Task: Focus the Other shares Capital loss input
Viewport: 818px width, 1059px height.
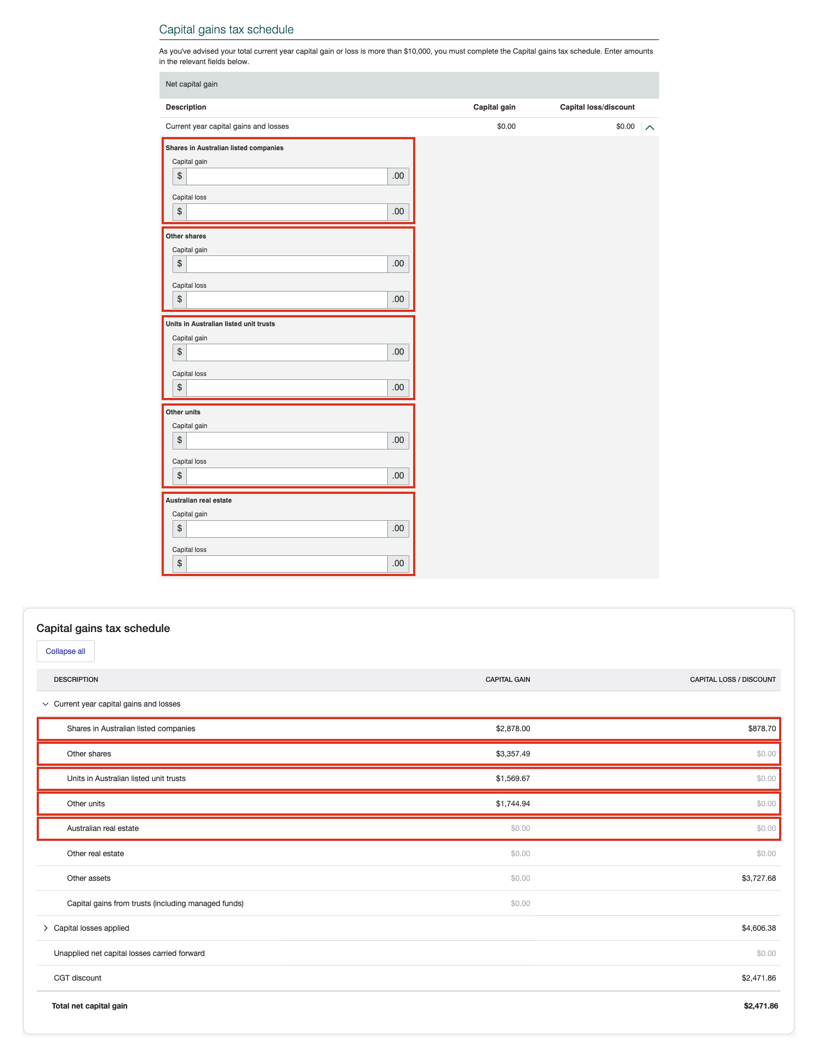Action: pyautogui.click(x=287, y=300)
